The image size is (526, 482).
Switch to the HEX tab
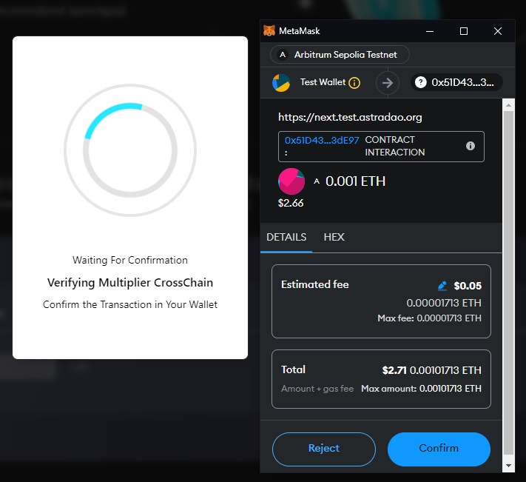pyautogui.click(x=334, y=238)
